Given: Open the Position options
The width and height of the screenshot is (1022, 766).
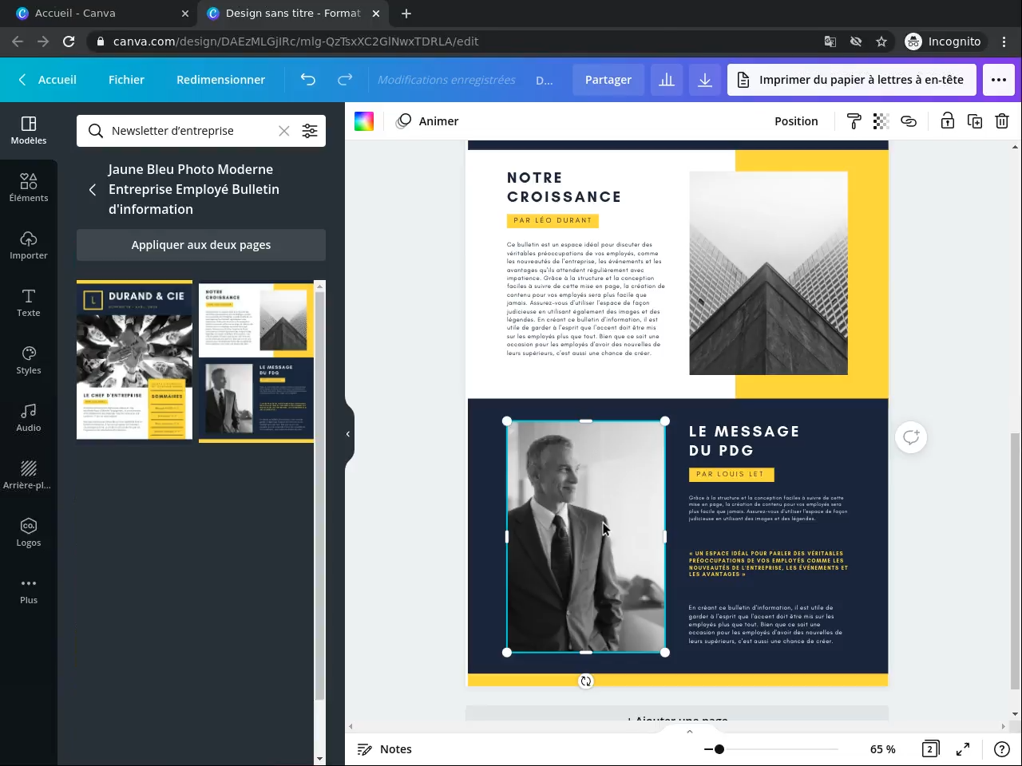Looking at the screenshot, I should click(x=796, y=121).
